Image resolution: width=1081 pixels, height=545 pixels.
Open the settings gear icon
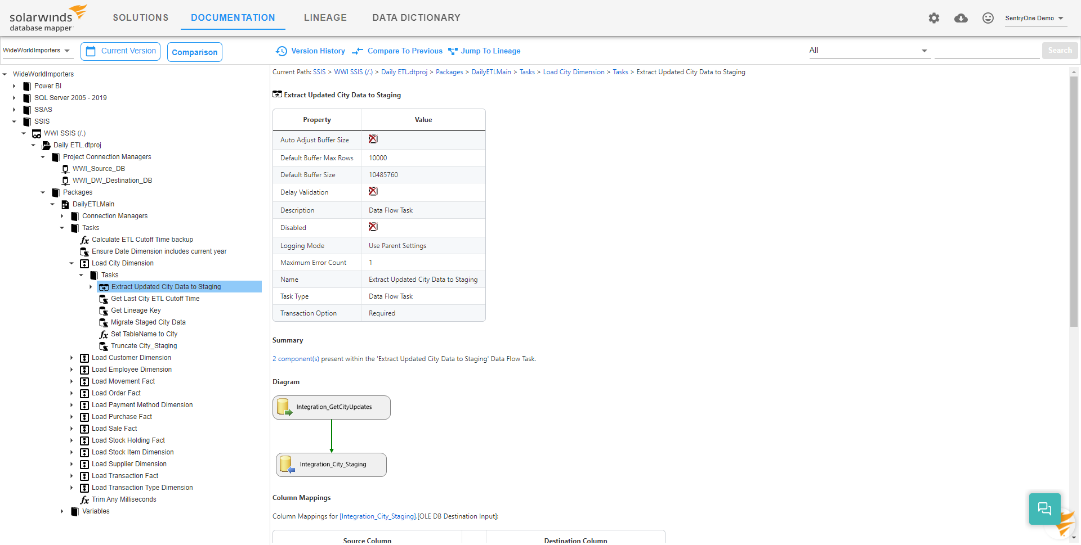[x=934, y=18]
